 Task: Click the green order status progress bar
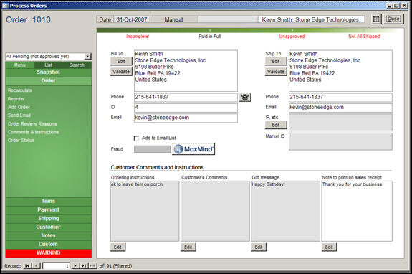coord(250,31)
